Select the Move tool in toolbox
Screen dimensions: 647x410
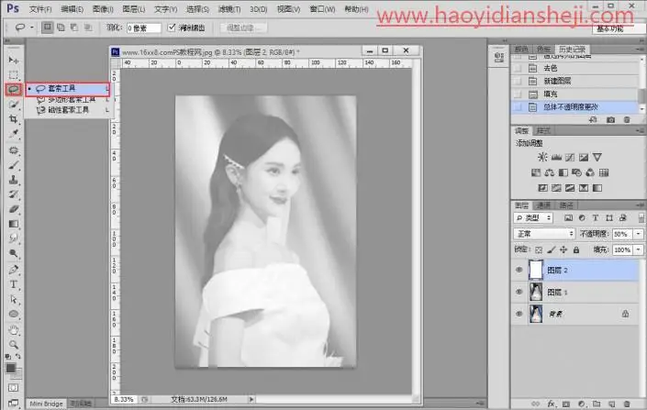click(x=13, y=61)
